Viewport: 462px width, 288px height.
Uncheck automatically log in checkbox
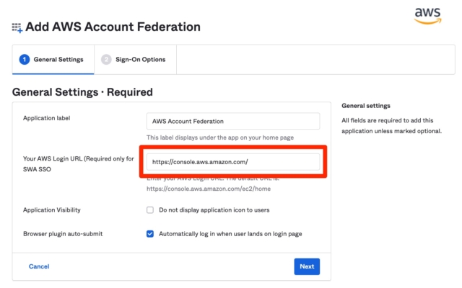(x=150, y=233)
